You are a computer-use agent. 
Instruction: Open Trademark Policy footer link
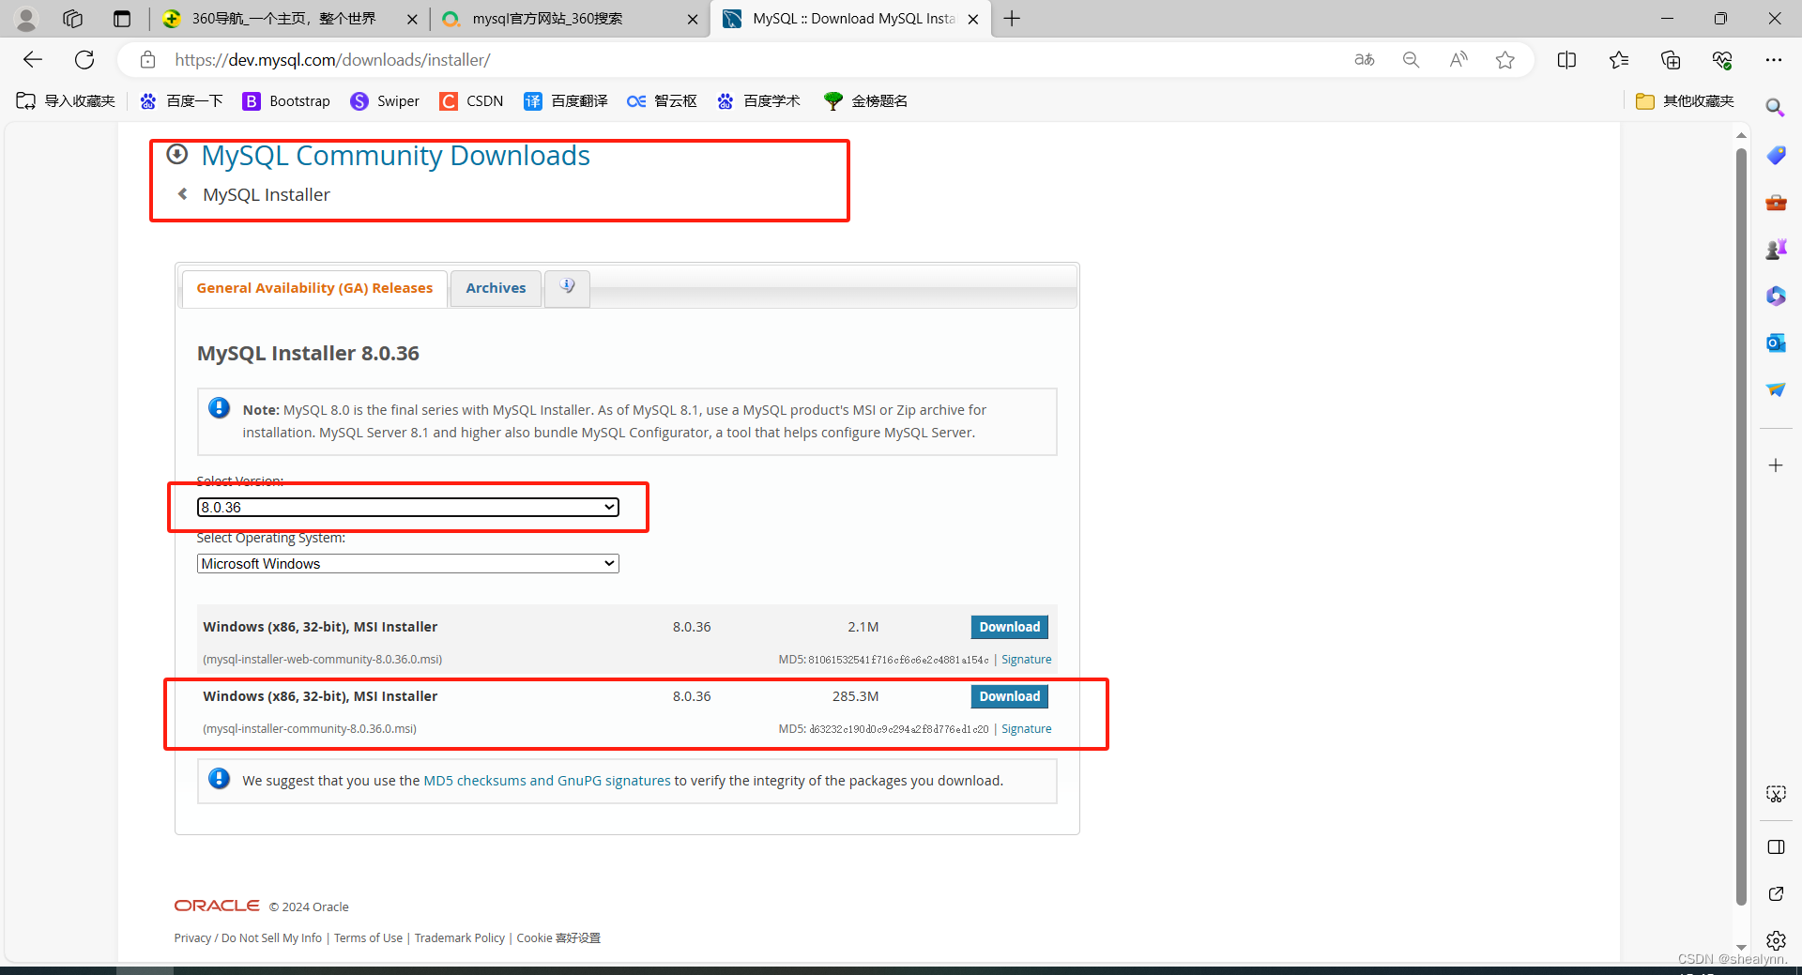click(460, 937)
